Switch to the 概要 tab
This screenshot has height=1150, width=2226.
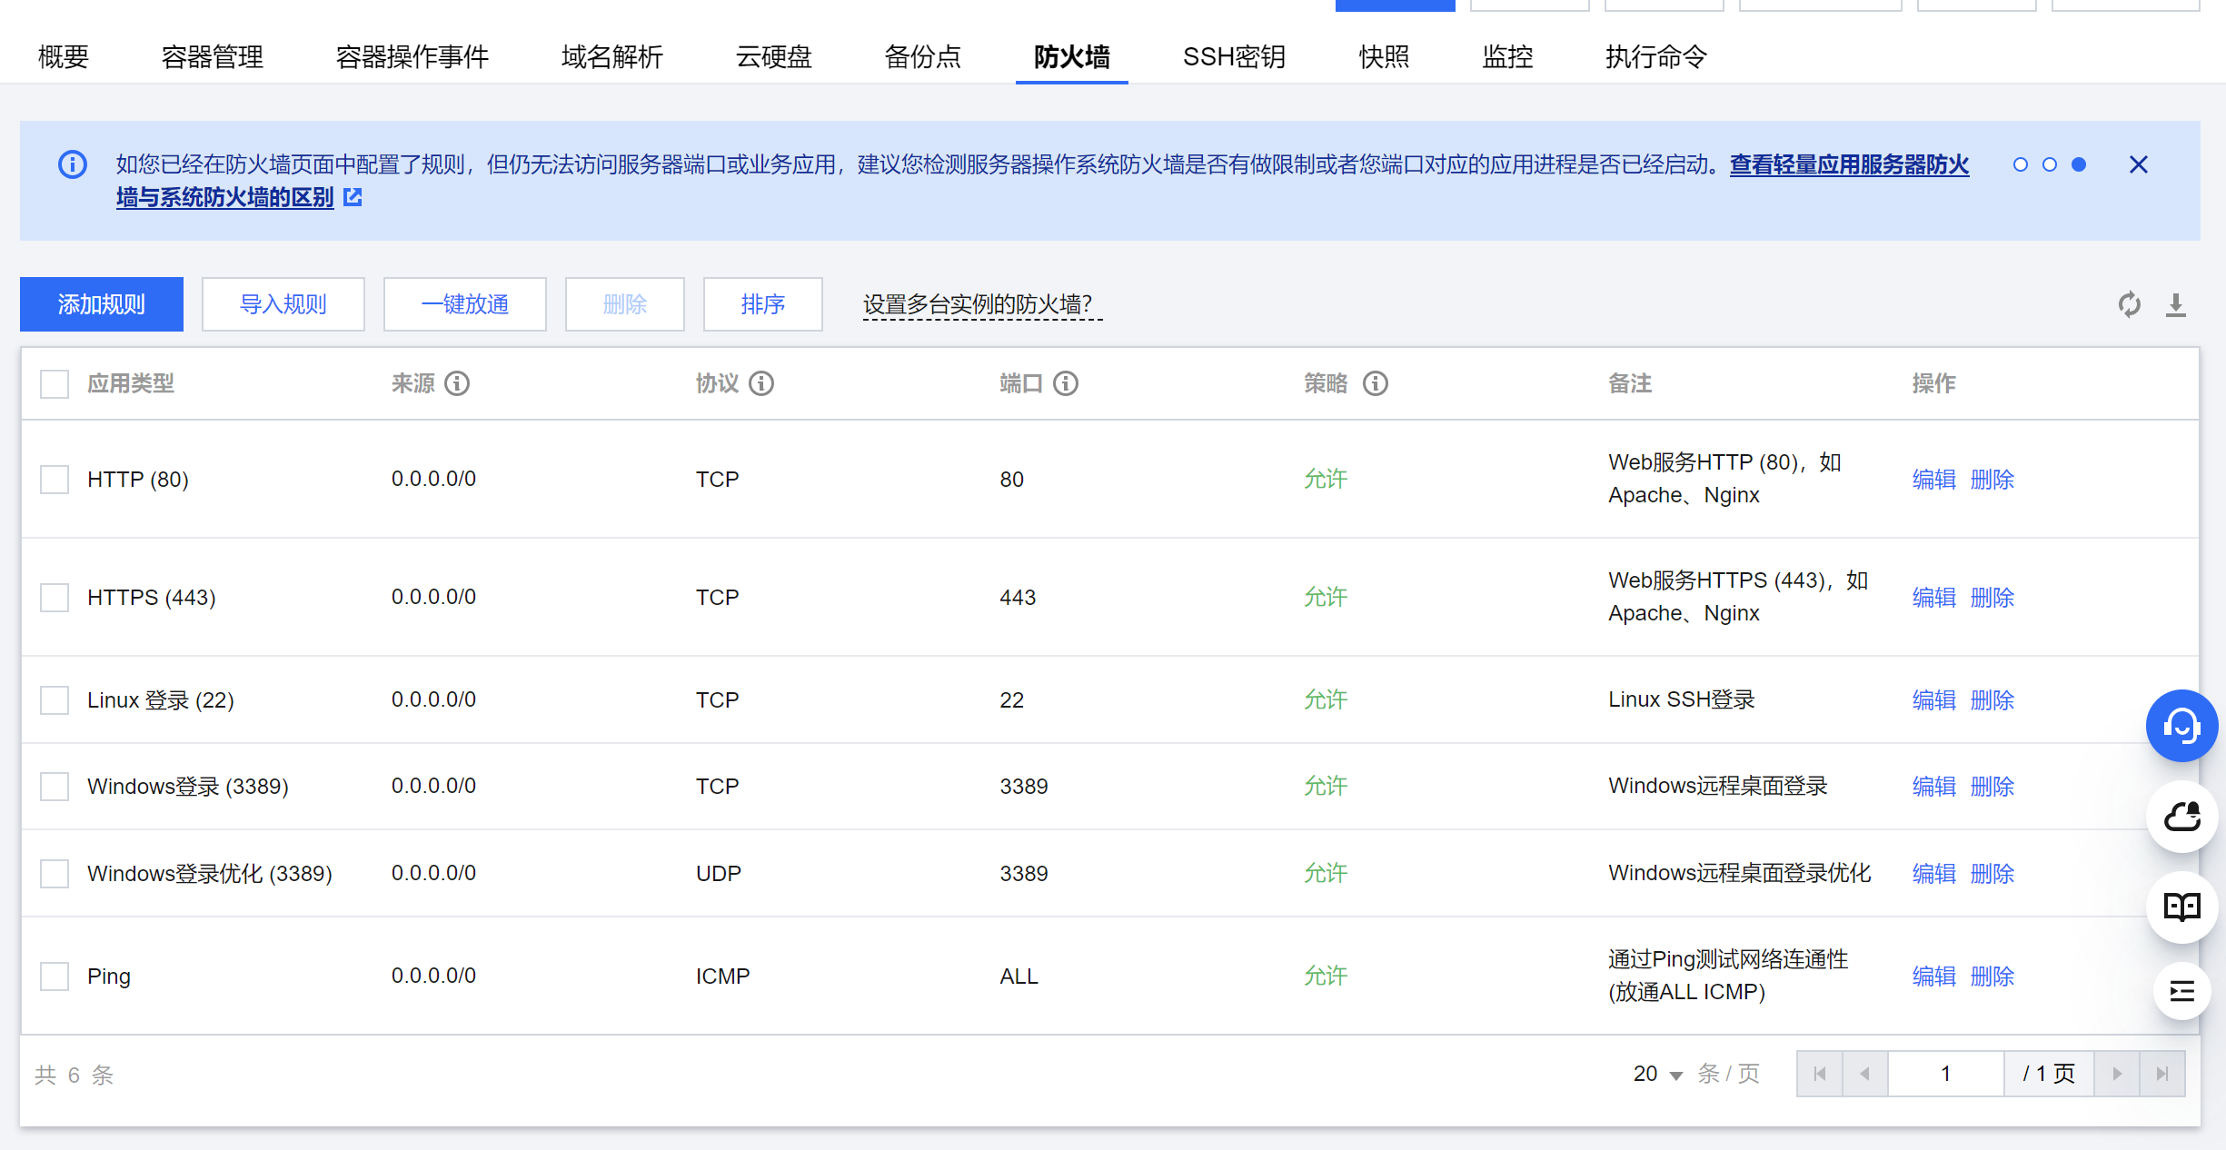pyautogui.click(x=64, y=56)
